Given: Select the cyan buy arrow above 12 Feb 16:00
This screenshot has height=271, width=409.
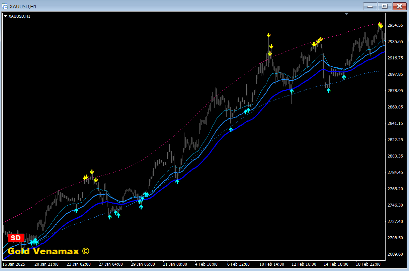Looking at the screenshot, I should (292, 91).
